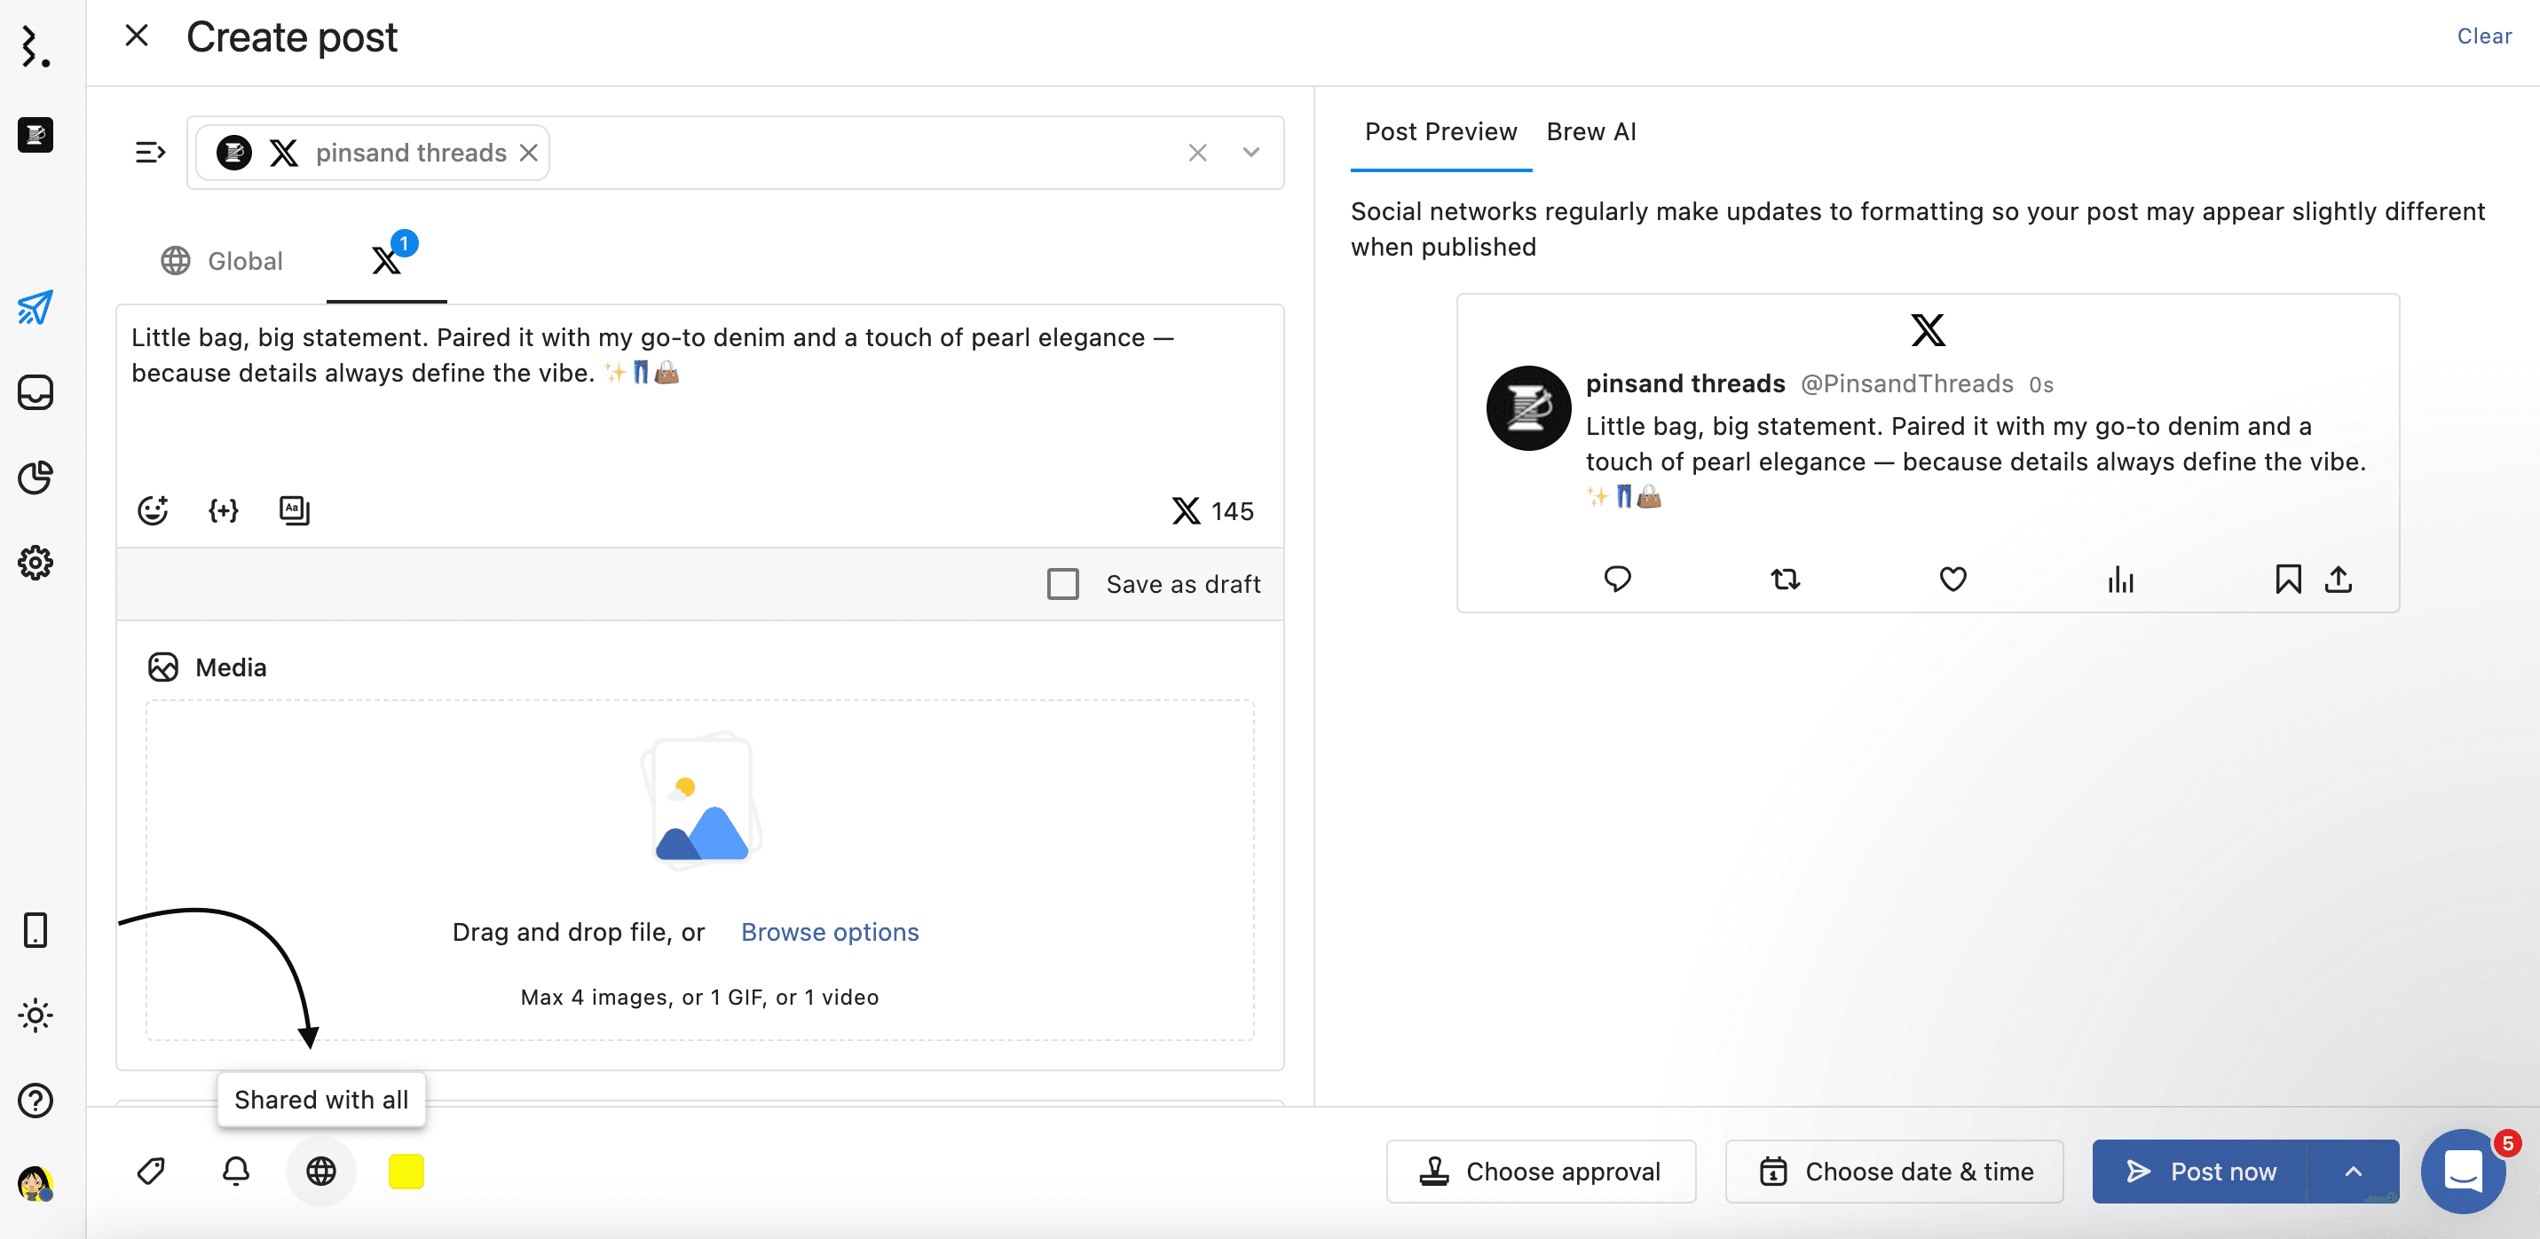Click the Choose approval button
The width and height of the screenshot is (2540, 1239).
[1542, 1171]
